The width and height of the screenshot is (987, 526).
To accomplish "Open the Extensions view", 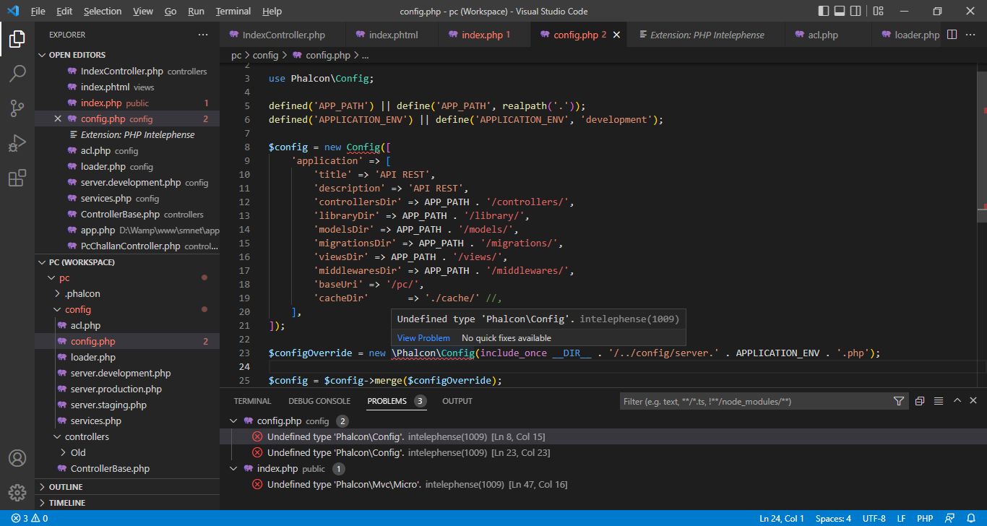I will coord(17,178).
